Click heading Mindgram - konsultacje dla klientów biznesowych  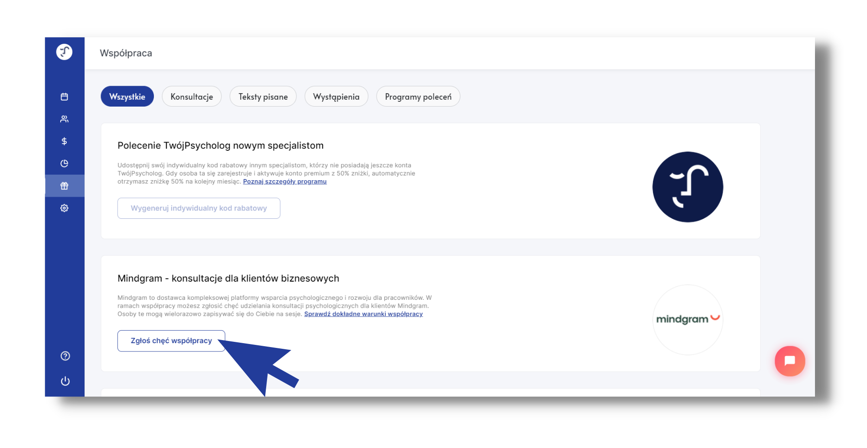click(x=228, y=279)
